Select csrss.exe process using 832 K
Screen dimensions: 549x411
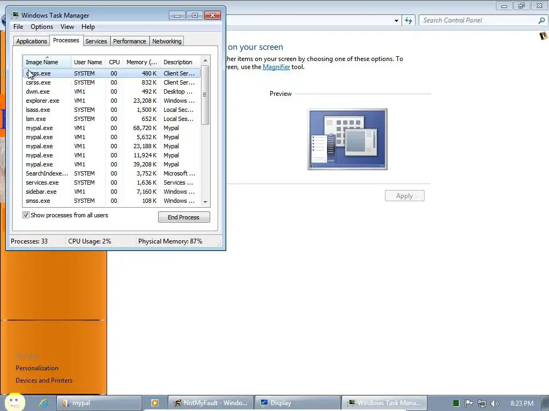click(112, 82)
